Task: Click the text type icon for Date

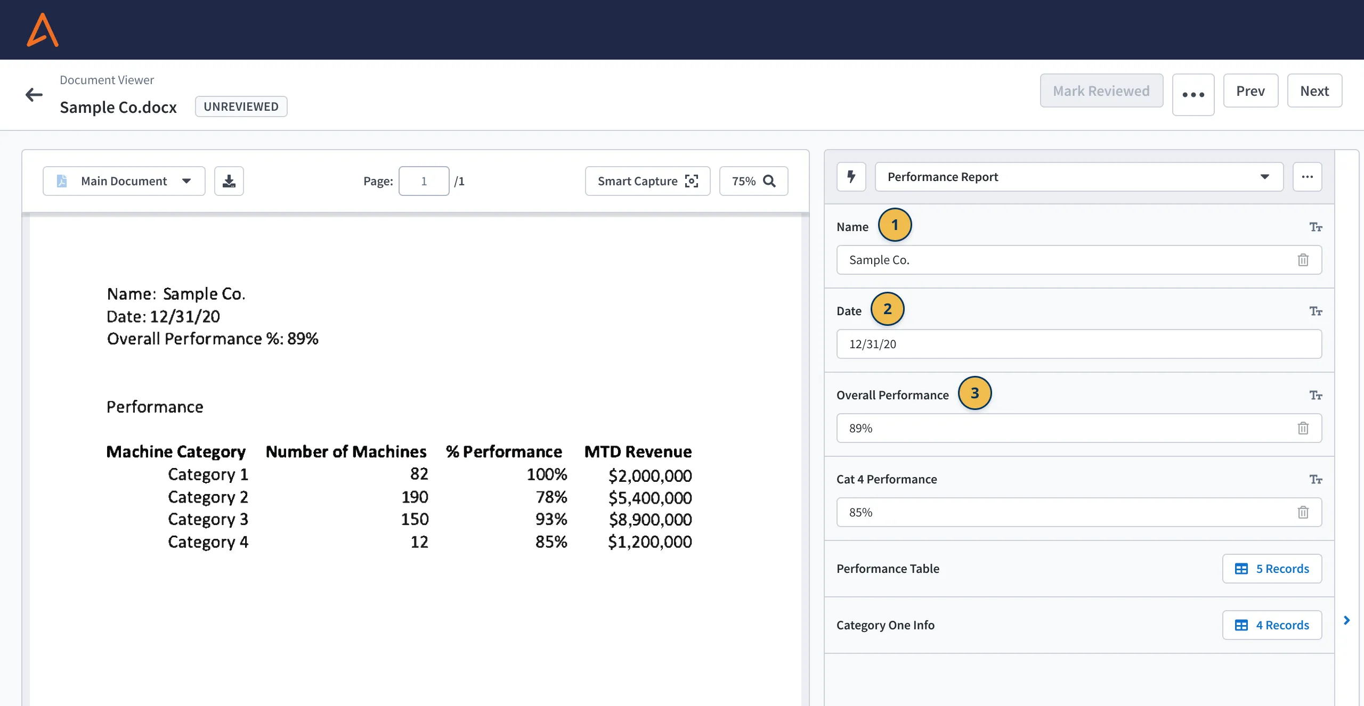Action: 1316,311
